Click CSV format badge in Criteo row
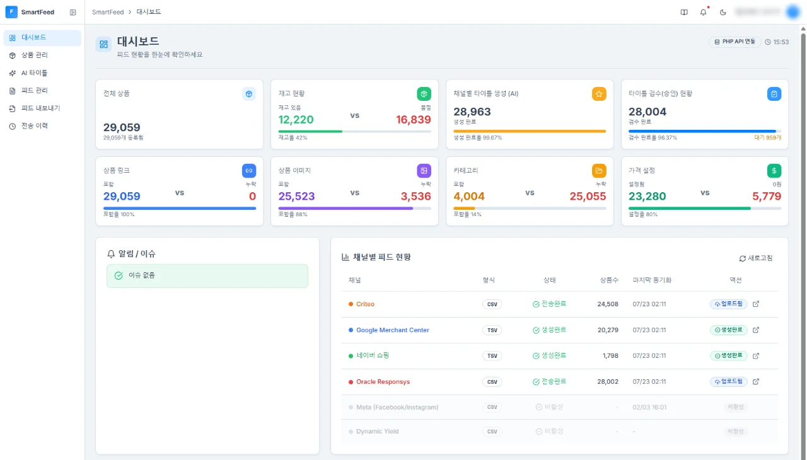Screen dimensions: 807x460 (492, 304)
